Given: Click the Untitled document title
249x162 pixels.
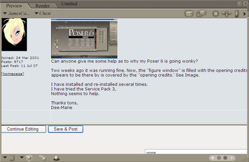Looking at the screenshot, I should tap(69, 4).
